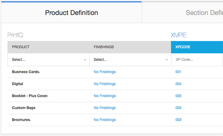Image resolution: width=223 pixels, height=136 pixels.
Task: Open No Finishings link for Brochures
Action: click(x=104, y=120)
